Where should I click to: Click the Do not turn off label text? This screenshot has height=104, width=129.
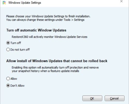pos(20,50)
